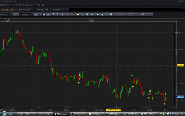Click the grey icon left of the globe
This screenshot has height=116, width=185.
(83, 15)
